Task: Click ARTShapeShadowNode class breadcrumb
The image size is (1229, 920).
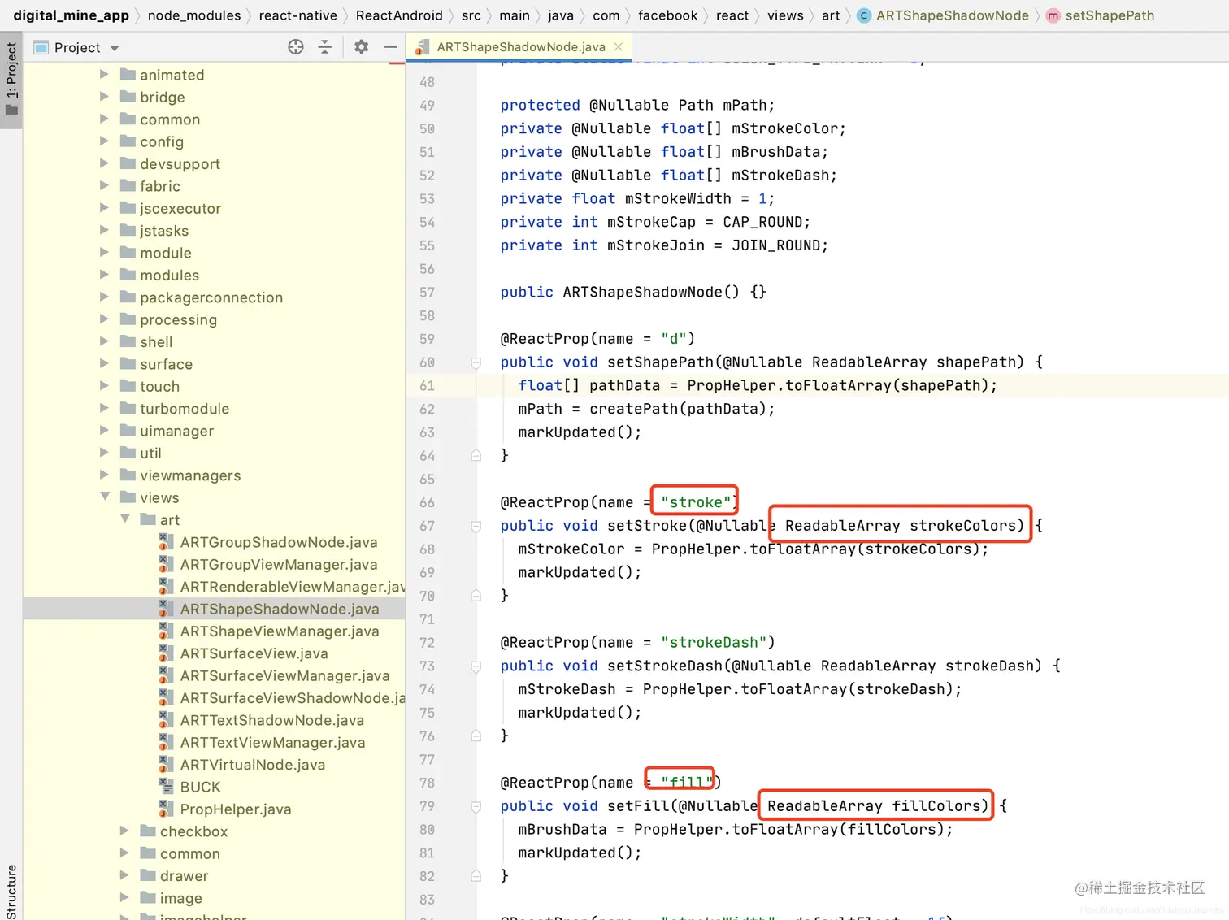Action: pyautogui.click(x=952, y=15)
